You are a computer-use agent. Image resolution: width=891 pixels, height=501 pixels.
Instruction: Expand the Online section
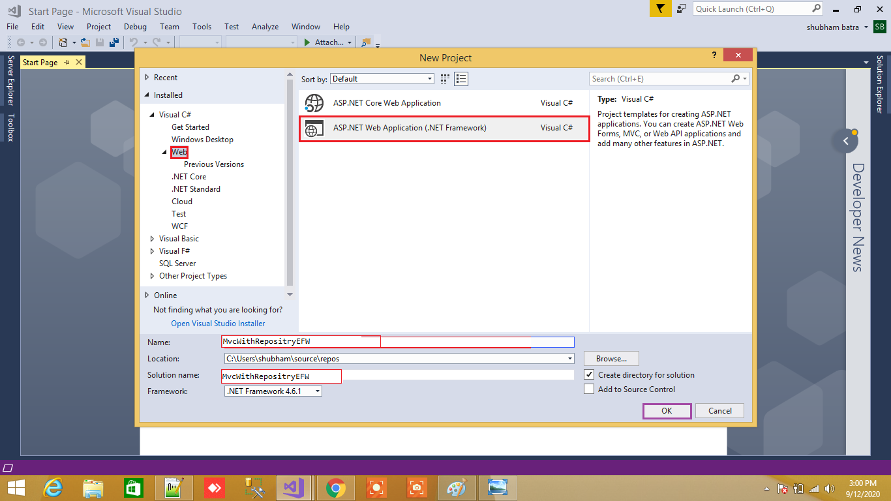(147, 296)
